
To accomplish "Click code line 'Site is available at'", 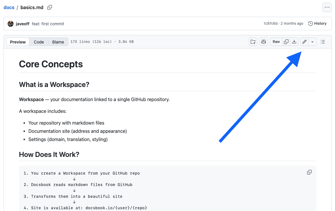I will [x=85, y=208].
